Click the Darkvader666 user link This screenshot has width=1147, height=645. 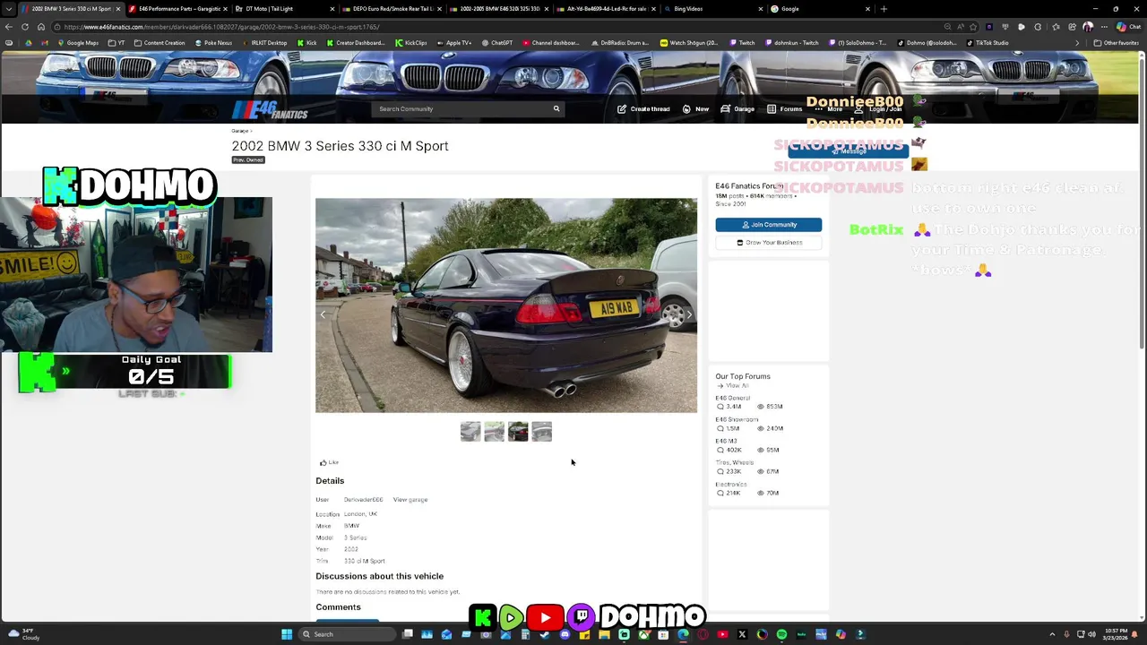(x=363, y=500)
